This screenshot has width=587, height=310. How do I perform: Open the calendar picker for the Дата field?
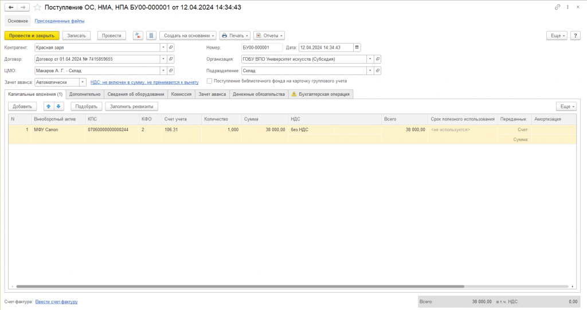[x=357, y=48]
